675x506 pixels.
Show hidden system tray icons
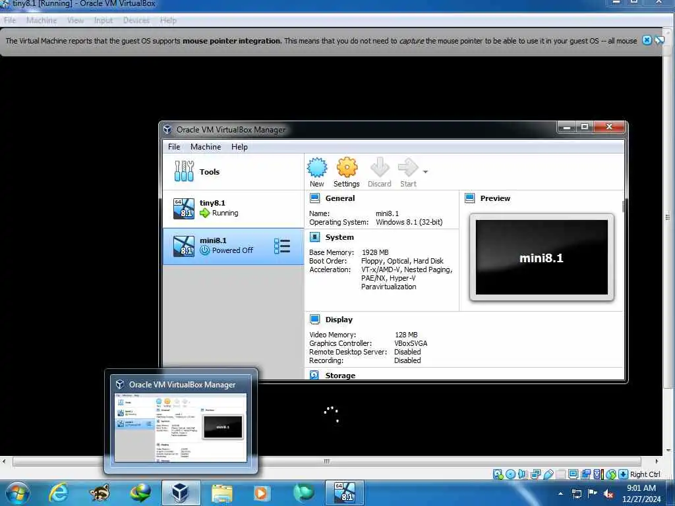point(560,493)
